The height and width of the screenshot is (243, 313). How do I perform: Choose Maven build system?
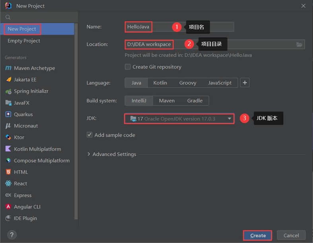pos(167,101)
